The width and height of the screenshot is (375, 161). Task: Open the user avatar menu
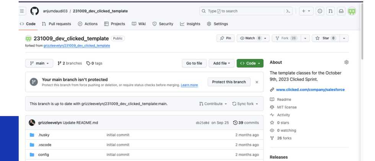352,11
